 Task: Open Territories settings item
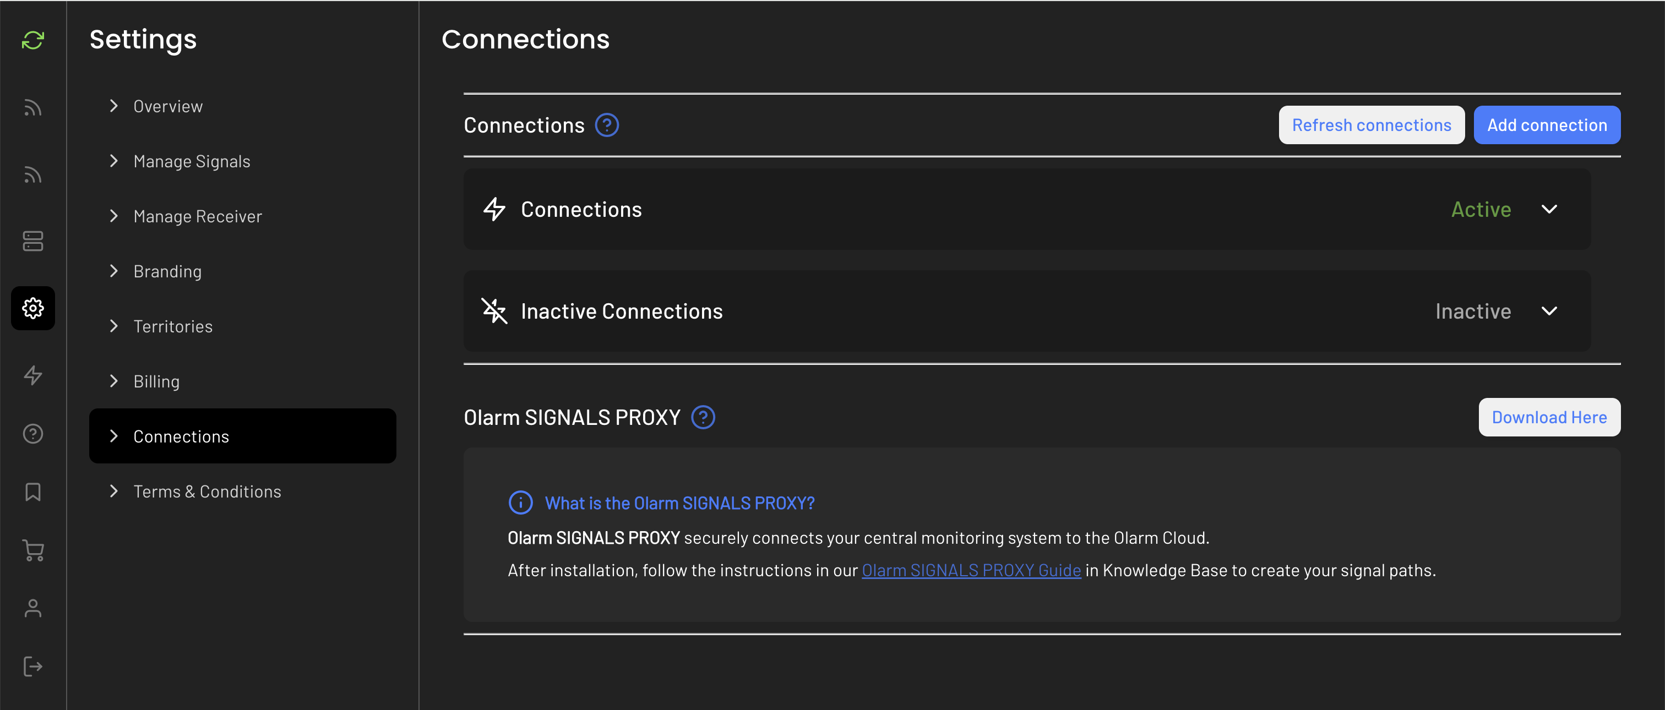pyautogui.click(x=242, y=326)
